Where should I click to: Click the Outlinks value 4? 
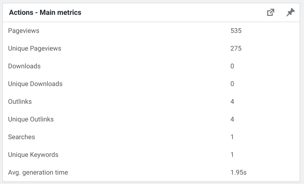[232, 102]
